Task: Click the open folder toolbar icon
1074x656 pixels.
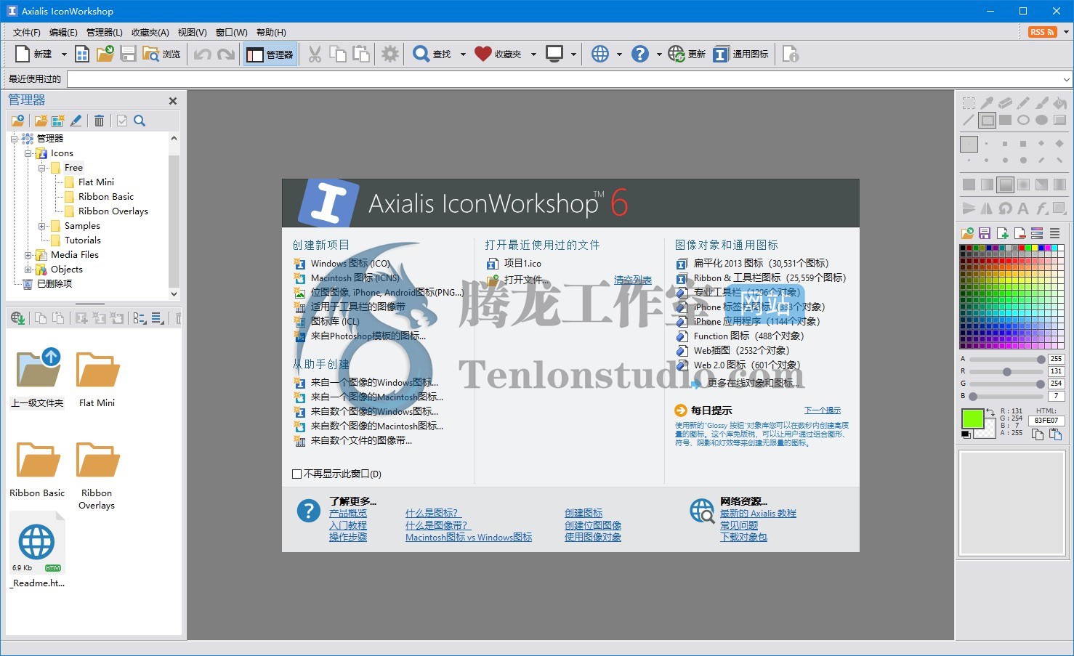Action: coord(105,54)
